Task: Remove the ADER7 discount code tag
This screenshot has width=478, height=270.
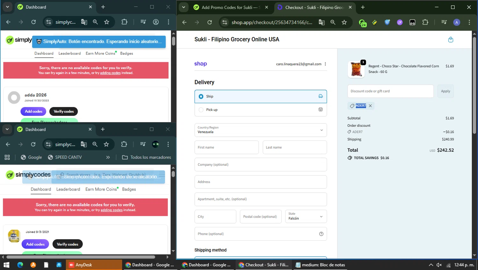Action: (x=370, y=106)
